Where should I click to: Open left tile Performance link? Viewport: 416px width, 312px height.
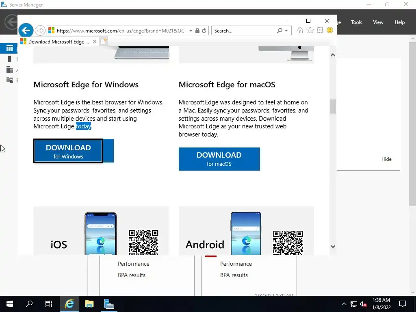point(133,264)
